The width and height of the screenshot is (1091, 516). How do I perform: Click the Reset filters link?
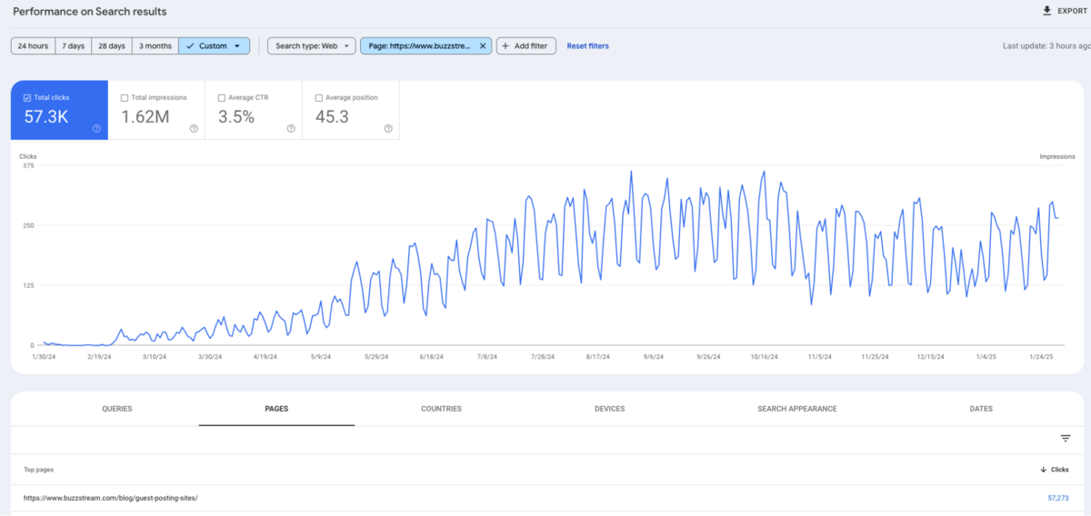[x=588, y=45]
